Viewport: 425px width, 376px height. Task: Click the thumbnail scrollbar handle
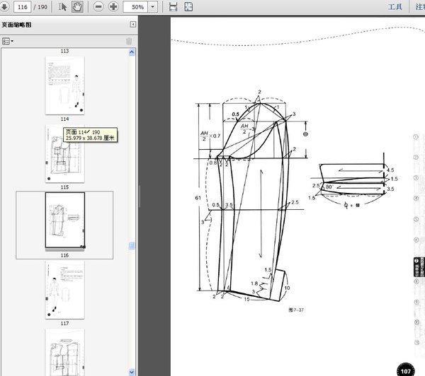click(x=132, y=246)
